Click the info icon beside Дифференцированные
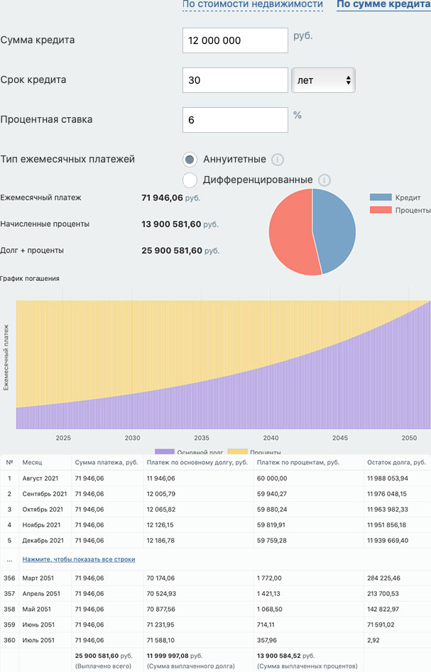This screenshot has height=672, width=431. tap(324, 180)
